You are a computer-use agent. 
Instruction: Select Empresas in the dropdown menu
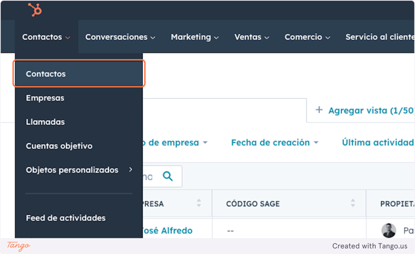(79, 98)
